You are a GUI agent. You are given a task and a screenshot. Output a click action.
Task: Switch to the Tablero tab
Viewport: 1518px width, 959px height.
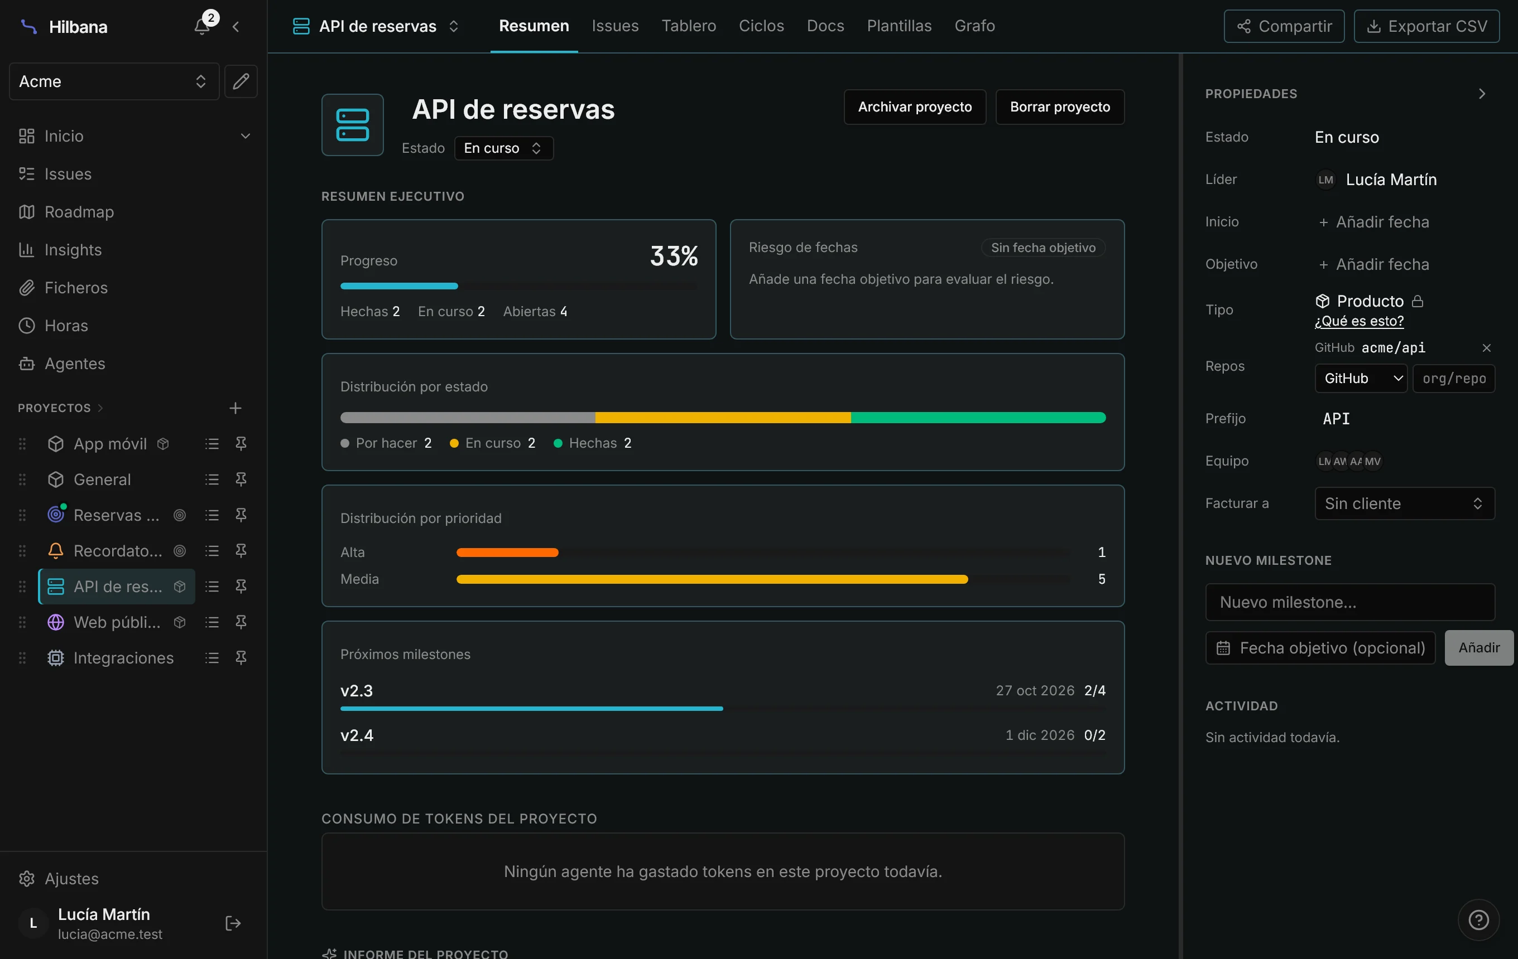click(688, 26)
